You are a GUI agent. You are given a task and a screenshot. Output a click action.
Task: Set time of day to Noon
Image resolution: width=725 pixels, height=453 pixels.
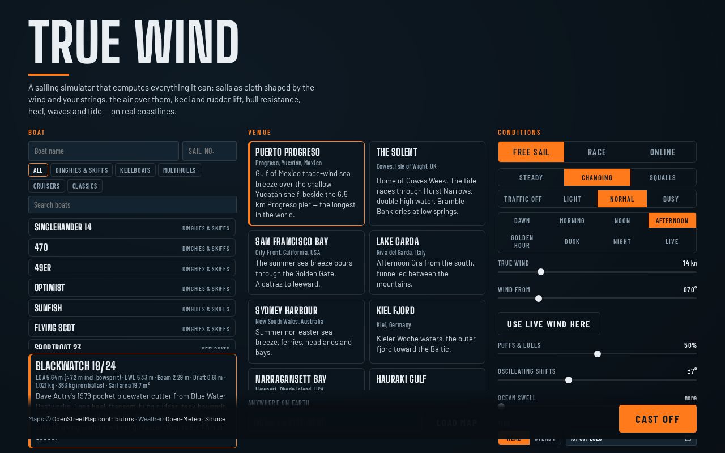pos(622,220)
